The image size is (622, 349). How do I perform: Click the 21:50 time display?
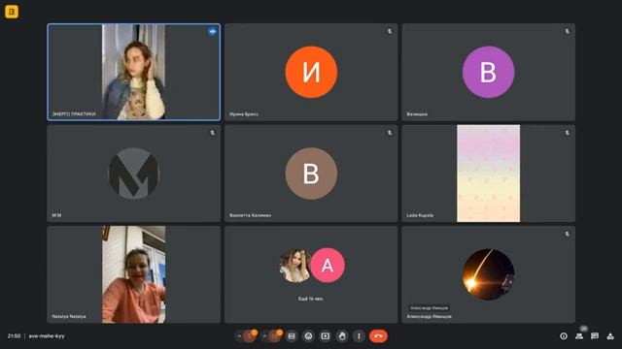(14, 336)
